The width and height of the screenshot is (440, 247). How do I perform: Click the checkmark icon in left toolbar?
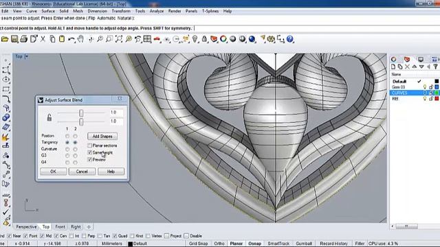(6, 213)
